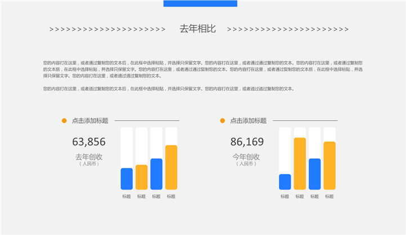The image size is (406, 235).
Task: Select the third blue bar in right chart
Action: 315,174
